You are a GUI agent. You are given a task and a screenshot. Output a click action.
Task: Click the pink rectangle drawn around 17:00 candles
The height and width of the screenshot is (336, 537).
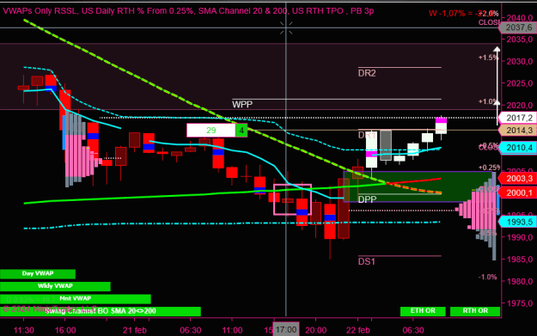(292, 199)
